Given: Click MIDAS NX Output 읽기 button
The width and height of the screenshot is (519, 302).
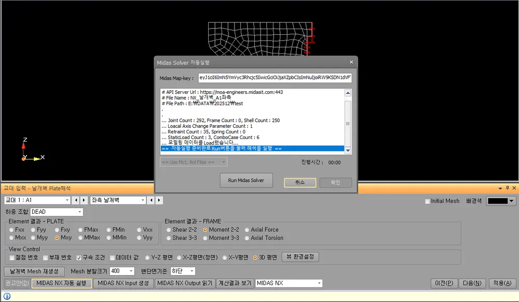Looking at the screenshot, I should [x=185, y=283].
